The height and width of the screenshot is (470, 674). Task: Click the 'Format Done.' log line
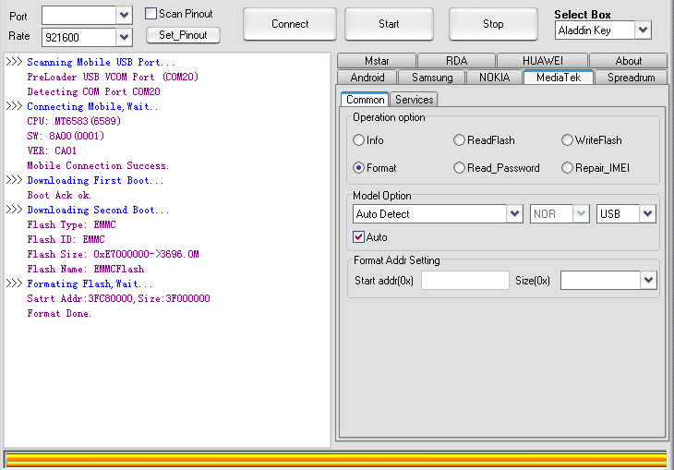[59, 313]
